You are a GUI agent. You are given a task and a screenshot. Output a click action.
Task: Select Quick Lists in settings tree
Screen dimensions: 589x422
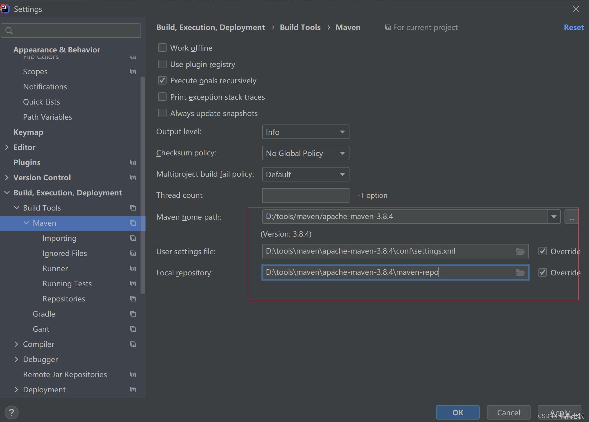pyautogui.click(x=41, y=102)
